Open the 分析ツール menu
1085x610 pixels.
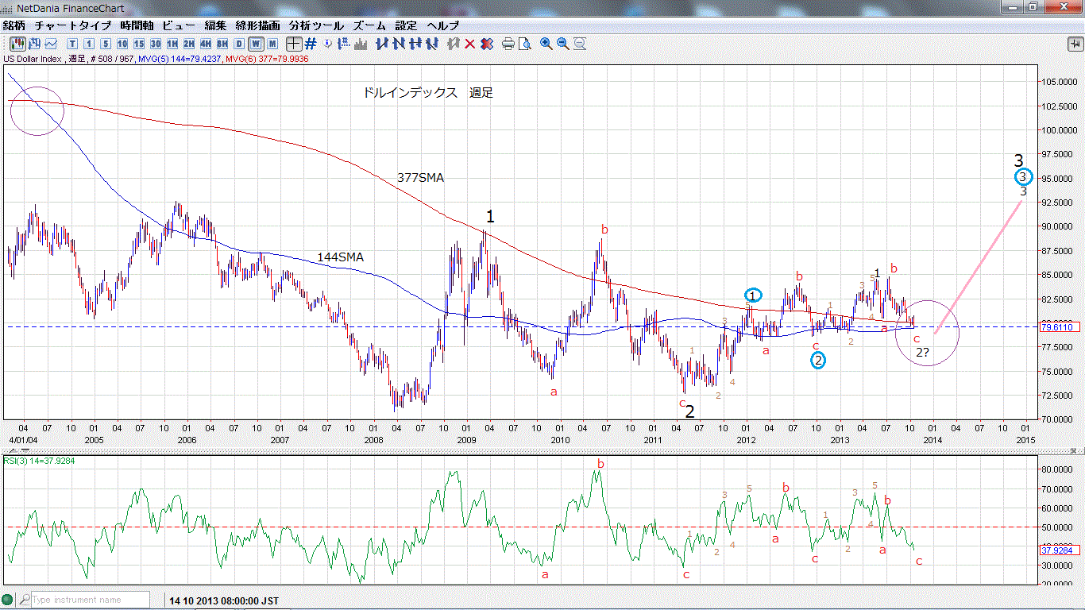click(316, 25)
